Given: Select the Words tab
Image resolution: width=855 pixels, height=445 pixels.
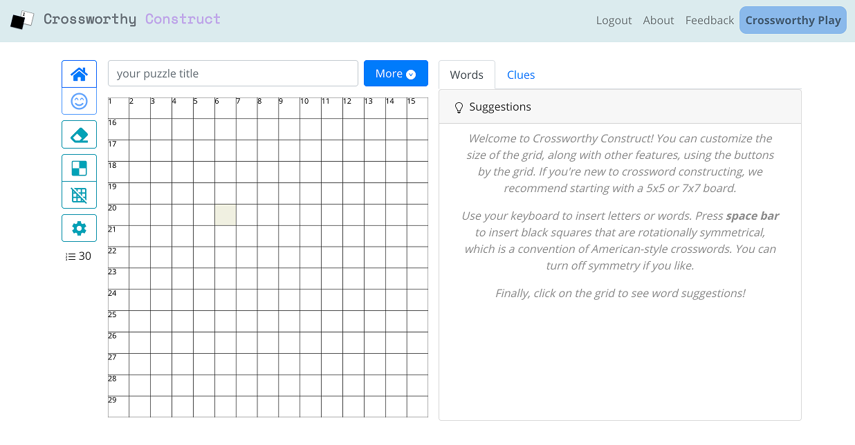Looking at the screenshot, I should (466, 75).
